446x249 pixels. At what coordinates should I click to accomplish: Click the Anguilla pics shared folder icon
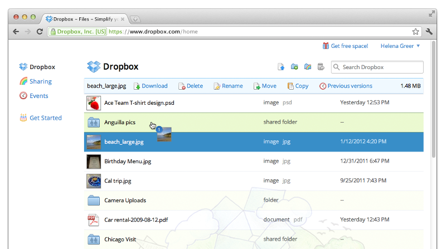(x=94, y=123)
